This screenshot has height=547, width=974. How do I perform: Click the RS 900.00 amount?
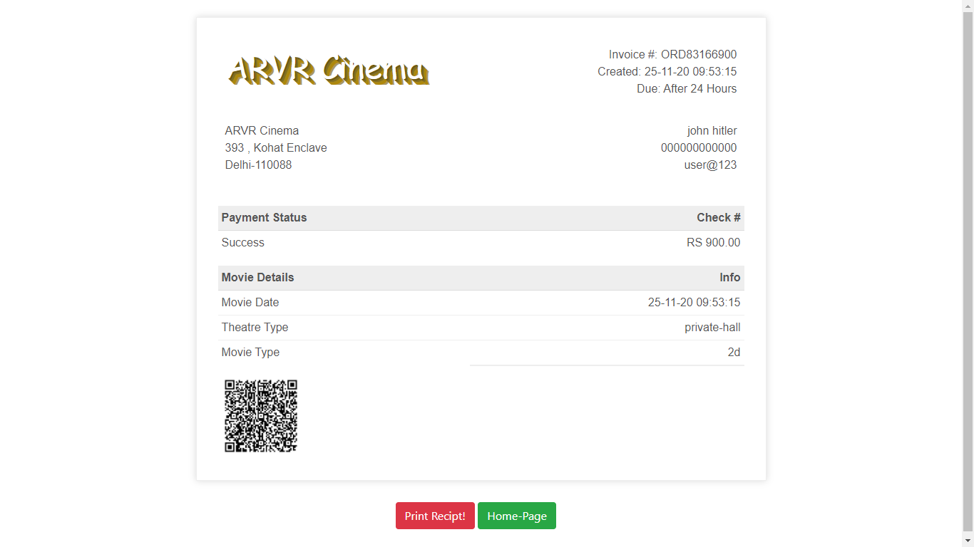[714, 243]
